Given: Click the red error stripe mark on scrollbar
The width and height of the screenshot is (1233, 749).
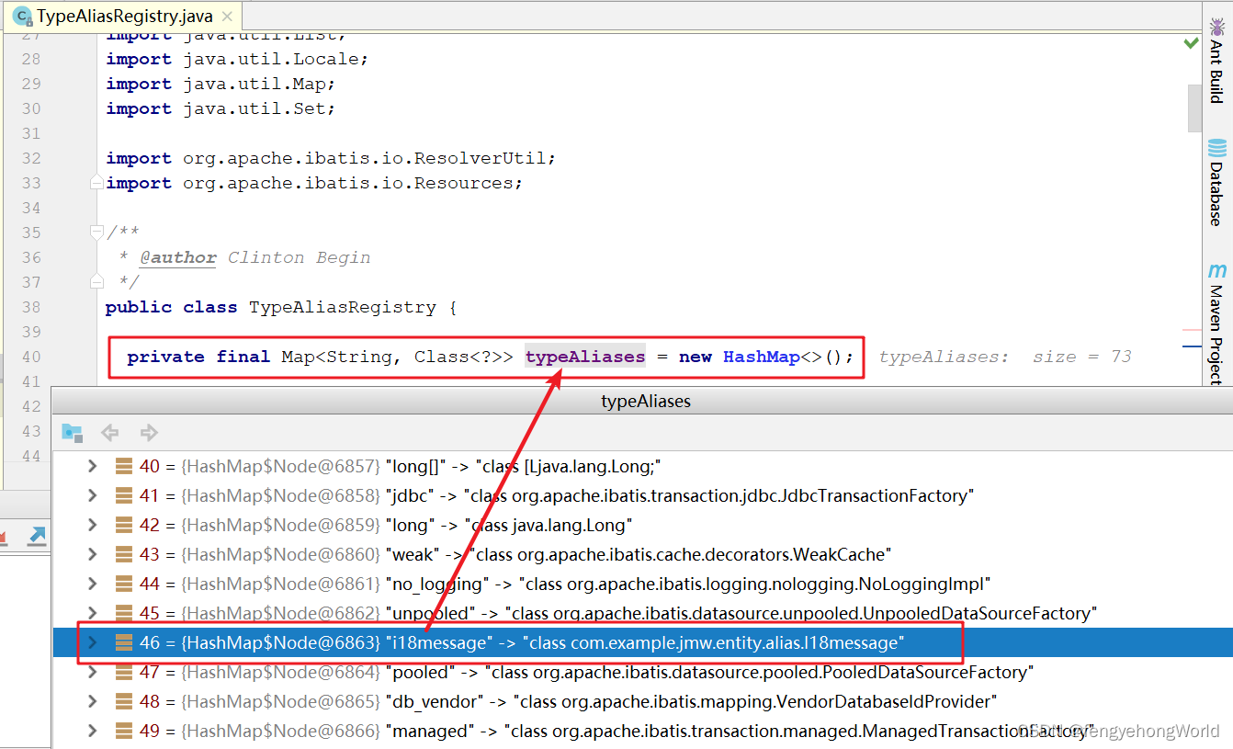Looking at the screenshot, I should click(x=1193, y=329).
